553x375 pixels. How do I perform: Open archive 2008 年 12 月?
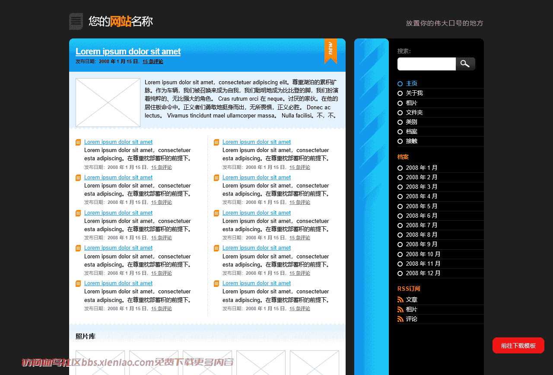423,273
